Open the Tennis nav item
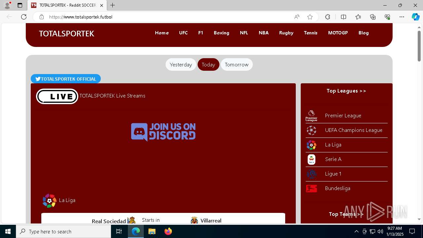This screenshot has height=238, width=423. coord(311,33)
